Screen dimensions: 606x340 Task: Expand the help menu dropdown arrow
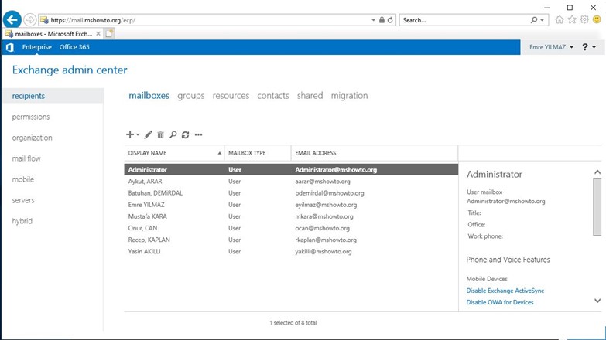594,47
